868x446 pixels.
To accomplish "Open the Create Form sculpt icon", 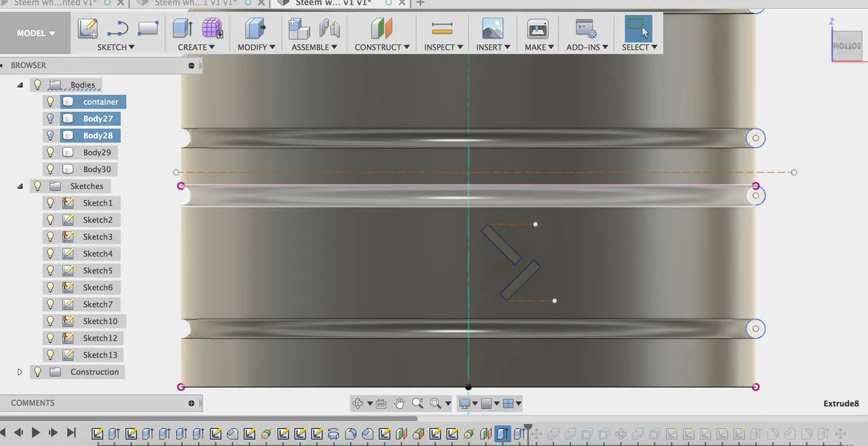I will point(212,28).
